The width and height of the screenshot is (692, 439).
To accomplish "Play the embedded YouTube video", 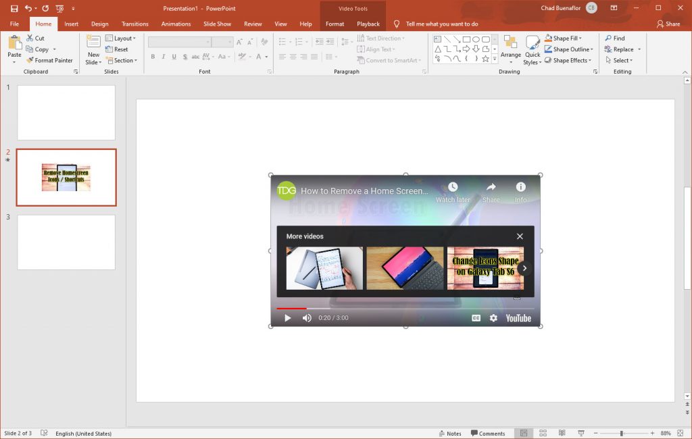I will click(x=288, y=317).
